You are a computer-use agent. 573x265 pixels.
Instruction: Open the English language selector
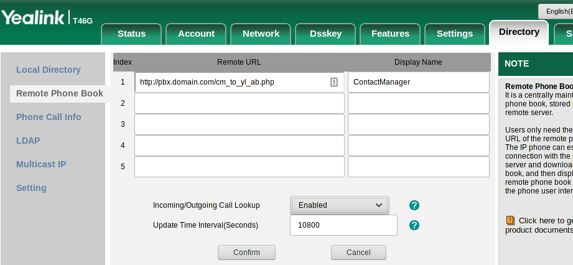pyautogui.click(x=556, y=11)
